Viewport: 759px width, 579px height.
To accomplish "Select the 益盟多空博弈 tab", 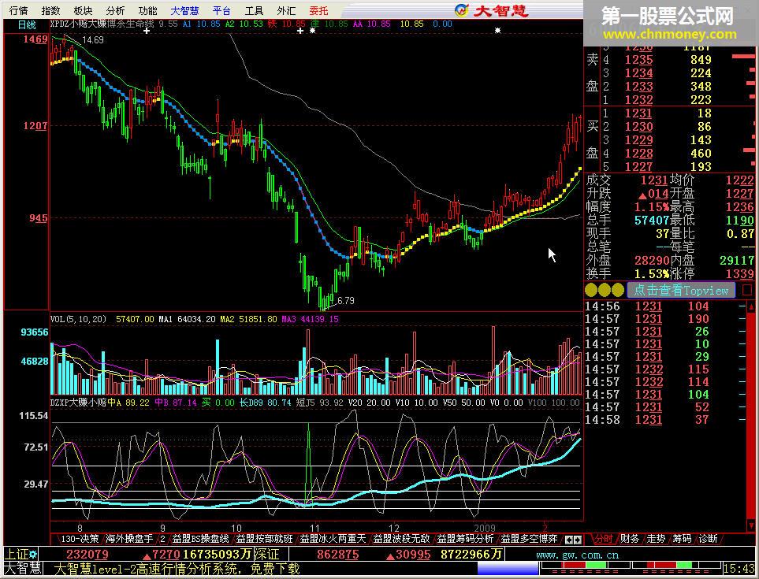I will point(529,538).
